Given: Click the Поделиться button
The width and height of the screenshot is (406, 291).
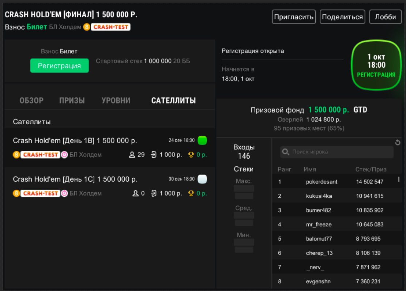Looking at the screenshot, I should coord(342,17).
